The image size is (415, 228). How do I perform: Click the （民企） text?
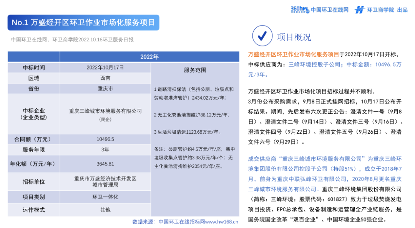[x=105, y=120]
